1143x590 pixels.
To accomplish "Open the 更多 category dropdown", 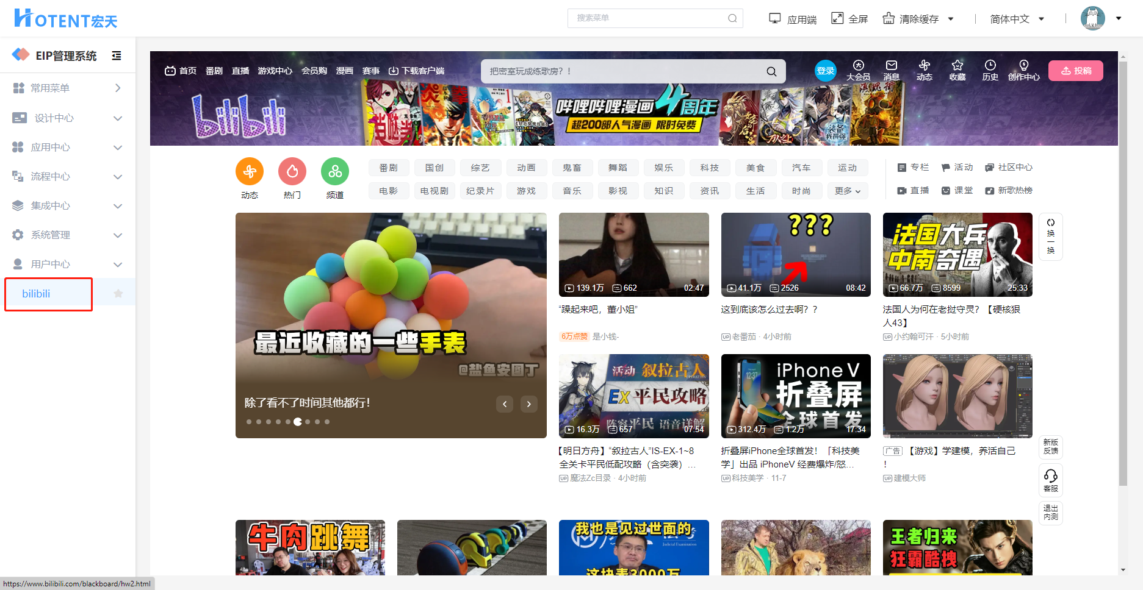I will [848, 191].
